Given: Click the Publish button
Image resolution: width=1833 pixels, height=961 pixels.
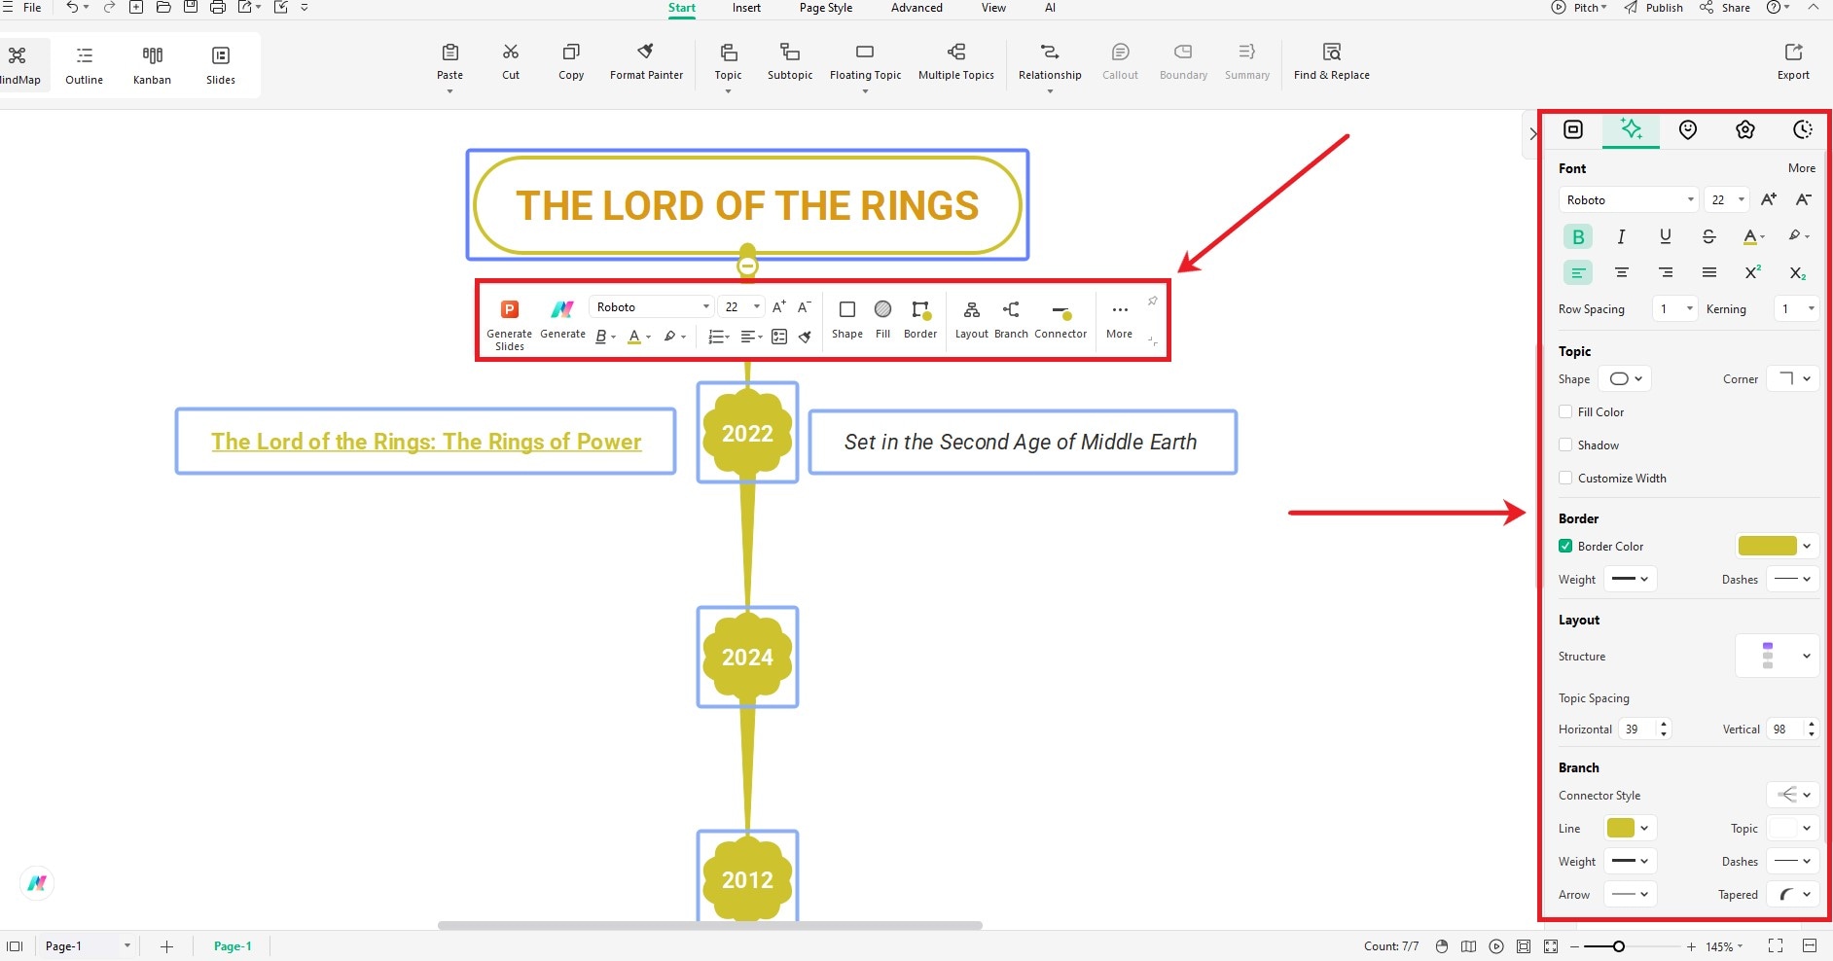Looking at the screenshot, I should click(1654, 8).
